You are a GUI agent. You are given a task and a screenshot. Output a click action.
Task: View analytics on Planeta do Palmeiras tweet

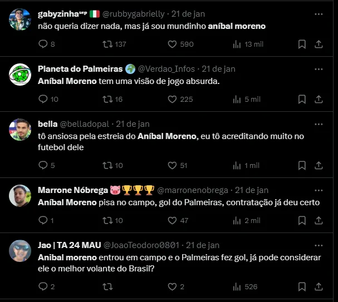(237, 99)
